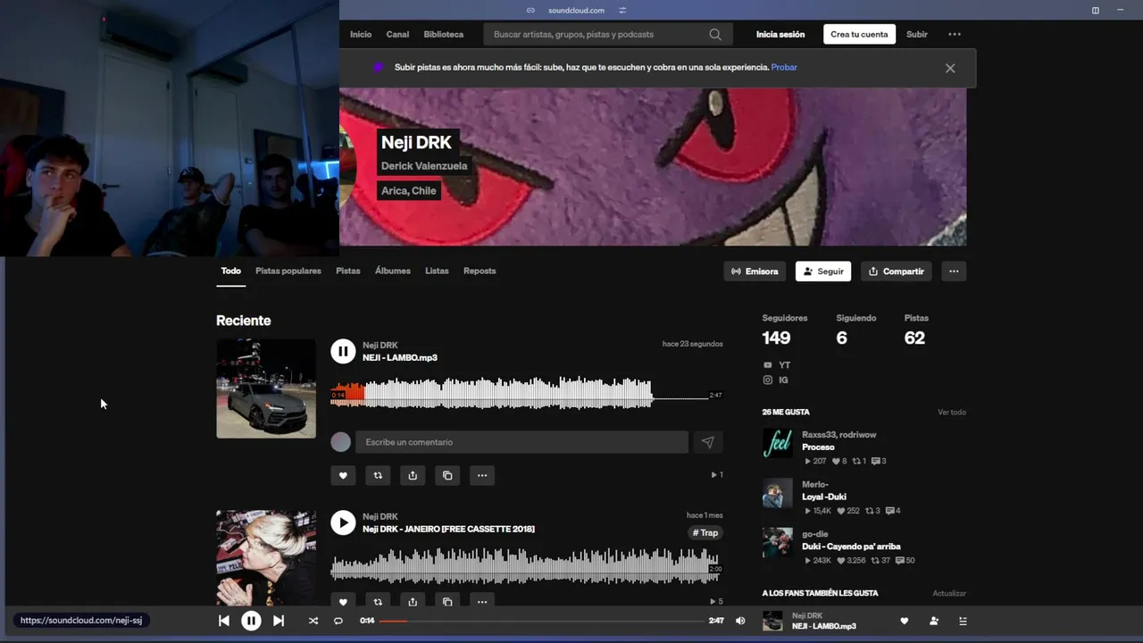This screenshot has height=643, width=1143.
Task: Open the Subir upload page
Action: click(x=917, y=34)
